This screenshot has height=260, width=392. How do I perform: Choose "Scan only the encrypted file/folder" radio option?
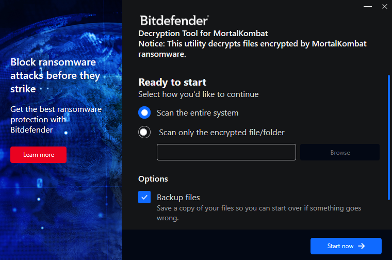tap(144, 132)
